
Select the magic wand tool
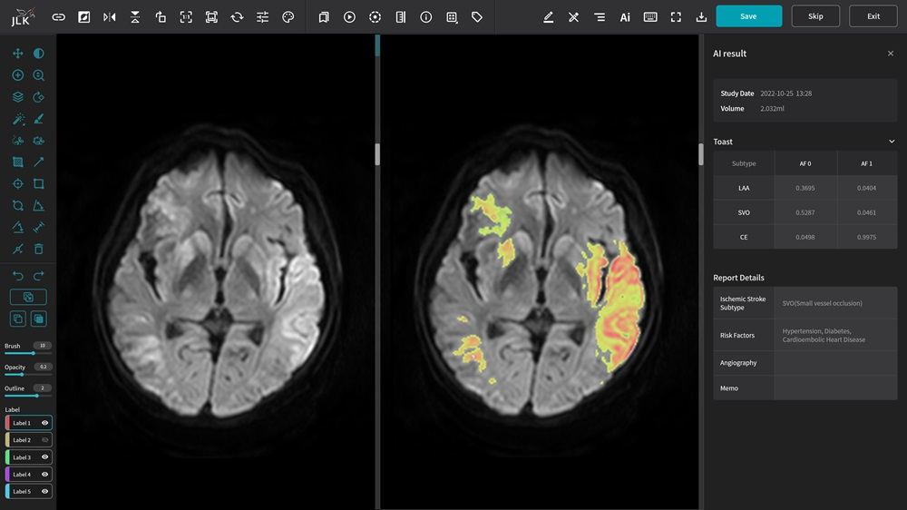(17, 119)
